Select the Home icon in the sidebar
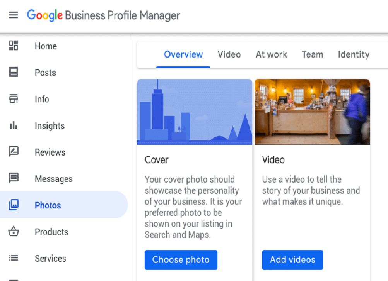The image size is (388, 281). point(14,46)
